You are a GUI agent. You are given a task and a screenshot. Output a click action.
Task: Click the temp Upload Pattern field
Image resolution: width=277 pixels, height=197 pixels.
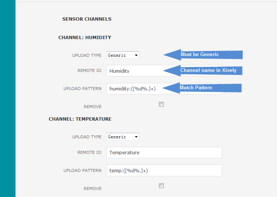(x=164, y=170)
